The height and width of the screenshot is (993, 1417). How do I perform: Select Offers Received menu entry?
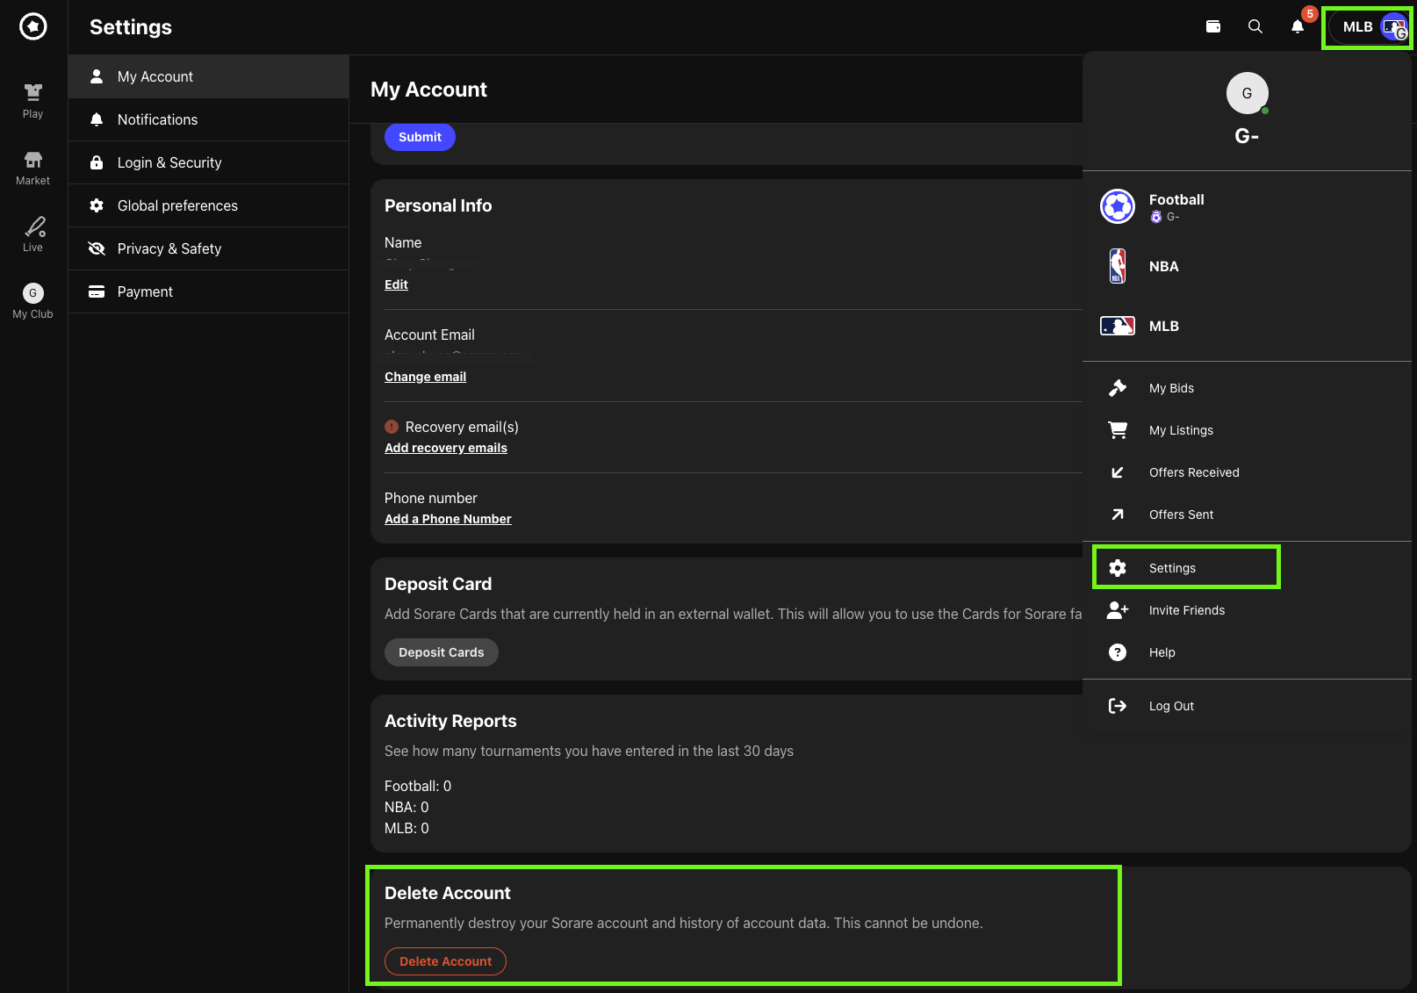tap(1194, 472)
